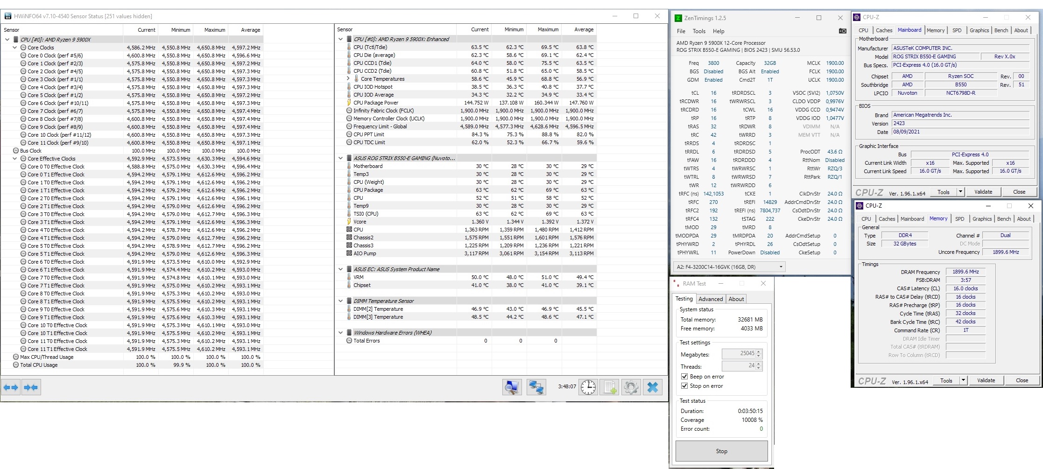
Task: Click the blue X icon in HWiNFO toolbar
Action: (653, 387)
